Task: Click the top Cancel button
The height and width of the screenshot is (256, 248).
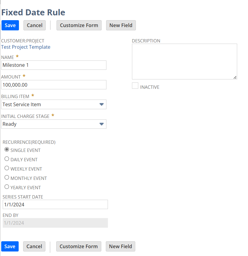Action: click(x=35, y=25)
